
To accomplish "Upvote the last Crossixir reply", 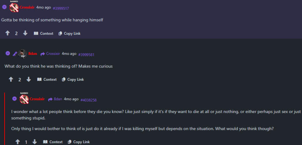I will tap(17, 142).
